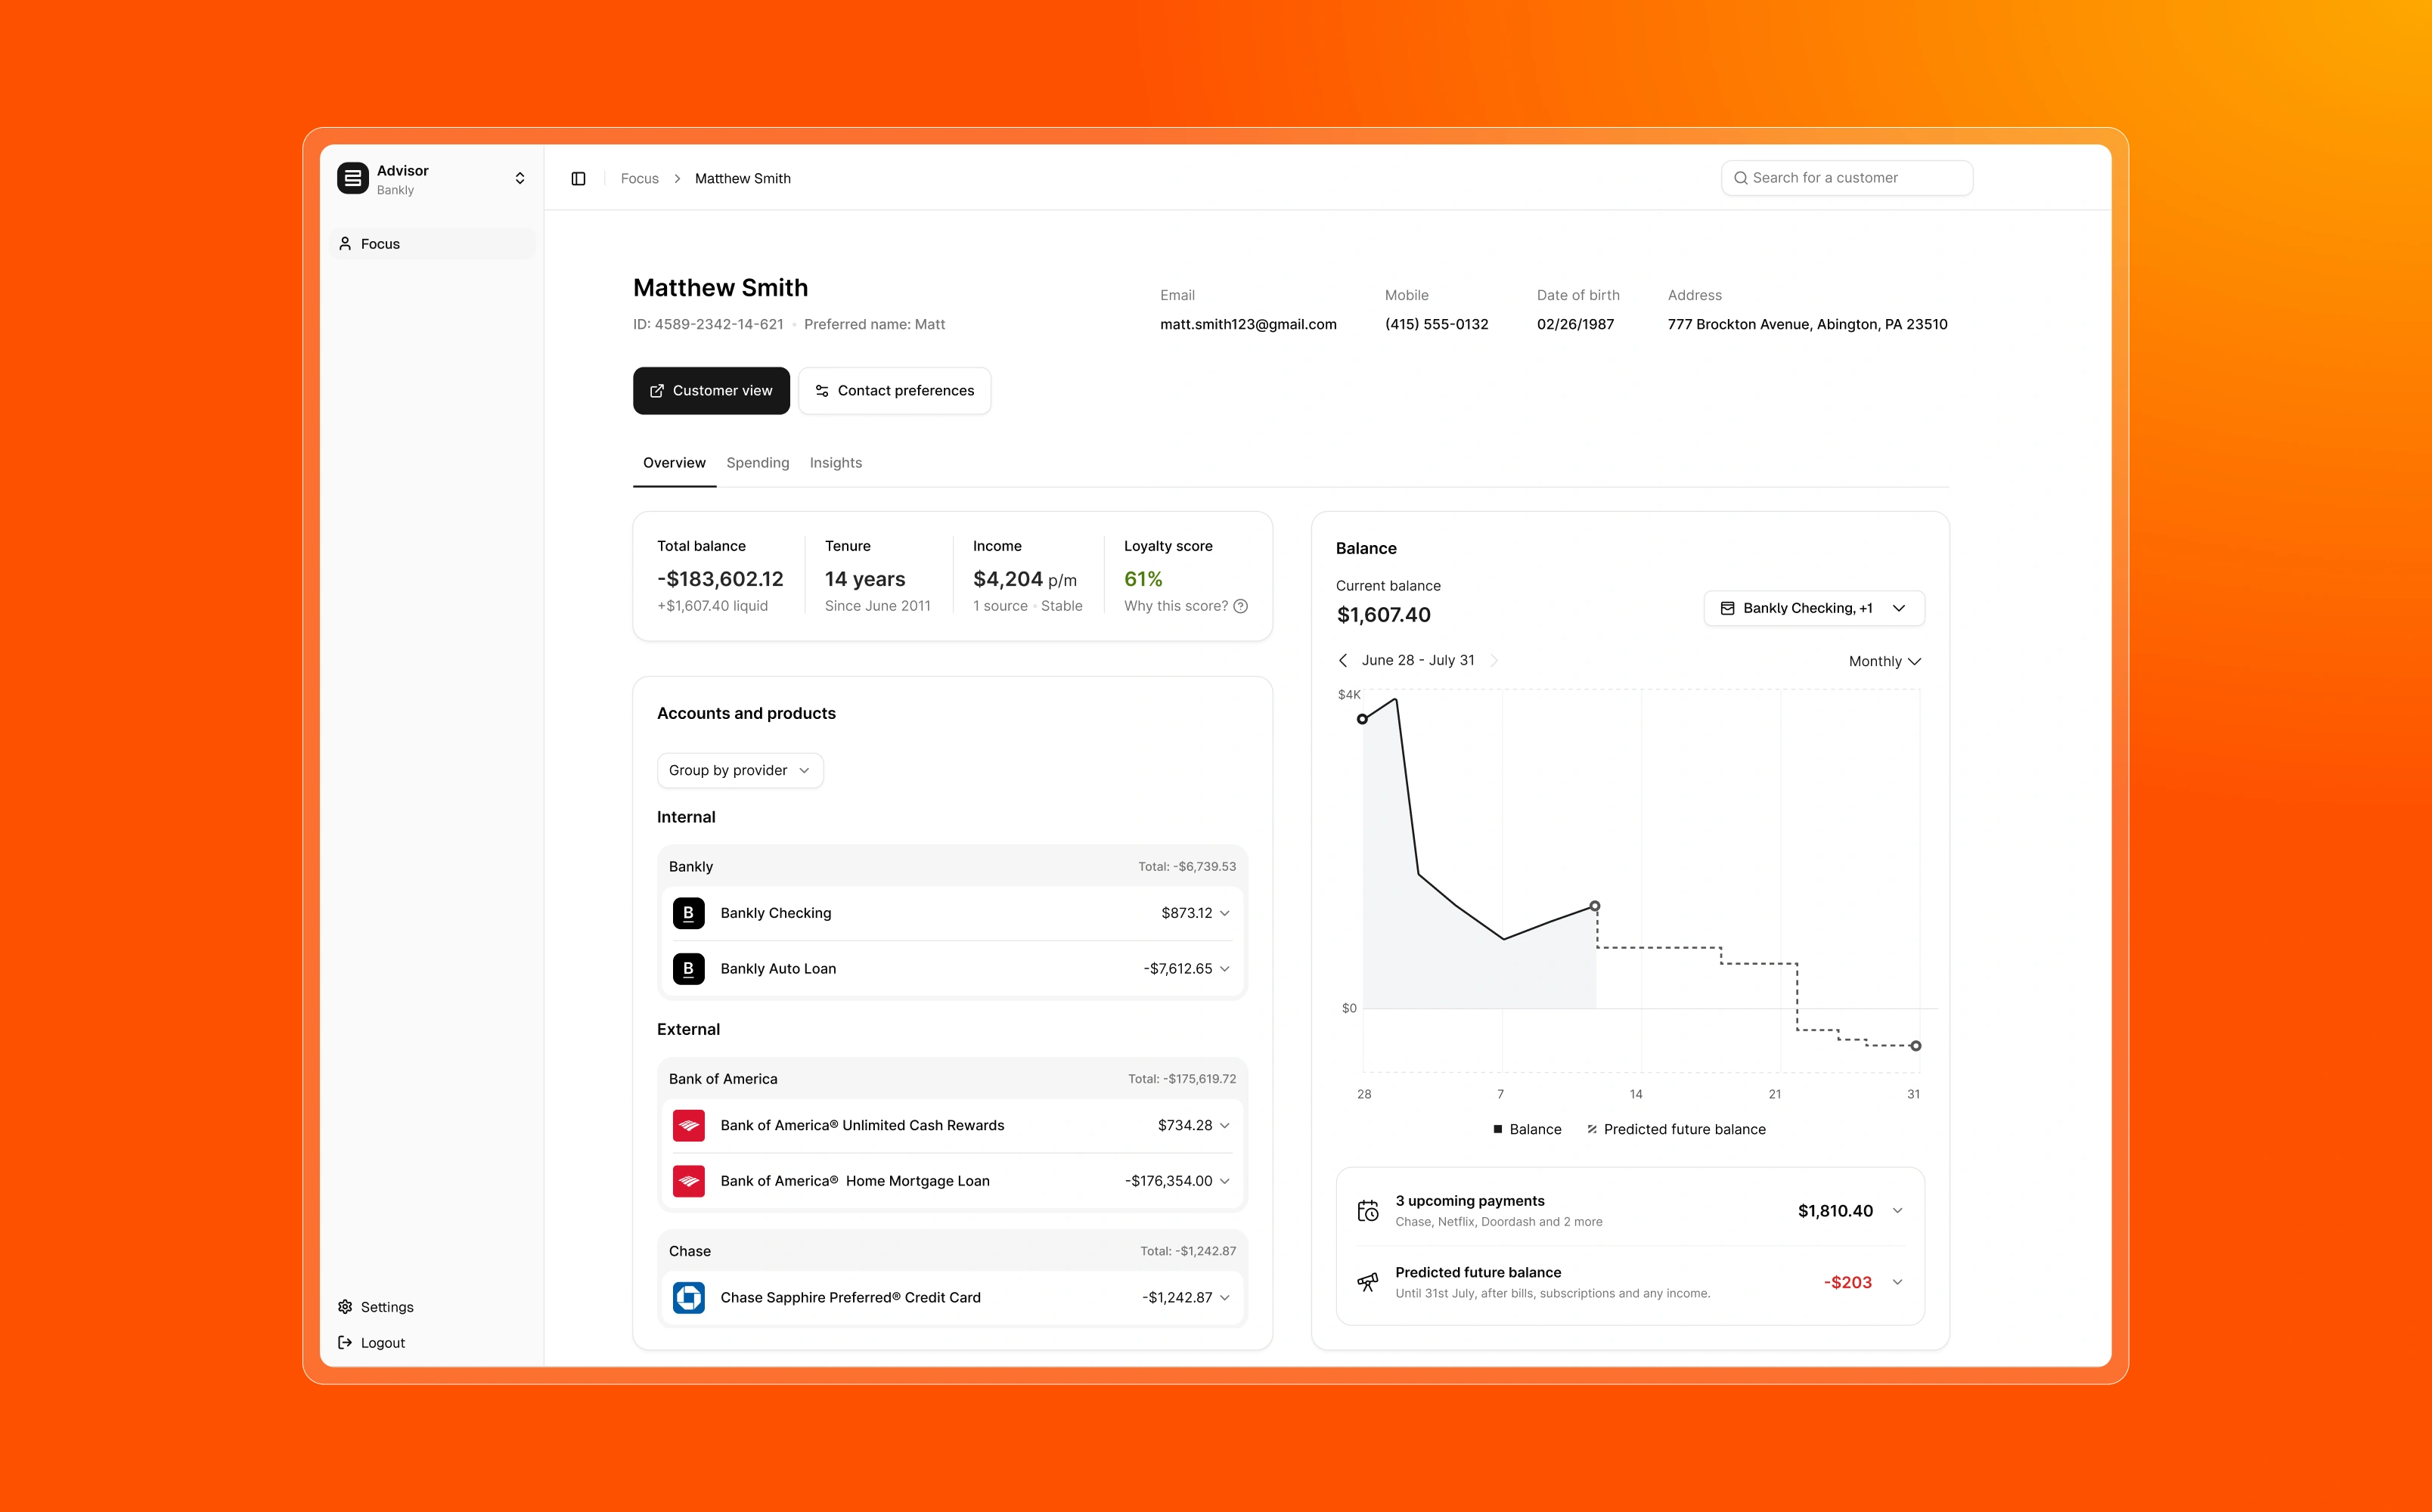
Task: Click the upcoming payments calendar icon
Action: coord(1367,1211)
